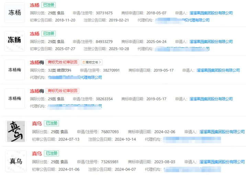Open applicant link in the 38270991 entry
This screenshot has height=175, width=246.
tap(218, 70)
